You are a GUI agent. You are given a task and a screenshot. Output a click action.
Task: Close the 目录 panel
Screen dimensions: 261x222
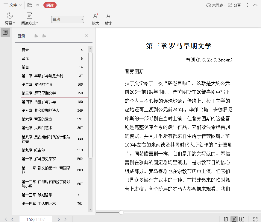click(87, 36)
